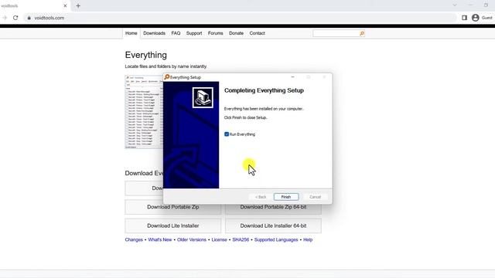
Task: Click the Everything Setup title icon
Action: [x=167, y=77]
